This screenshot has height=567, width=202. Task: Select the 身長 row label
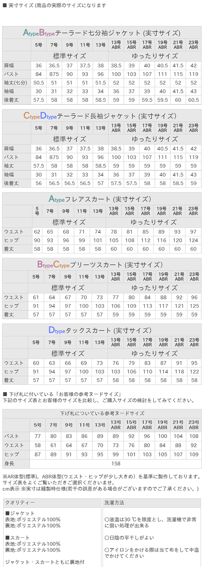[x=9, y=464]
